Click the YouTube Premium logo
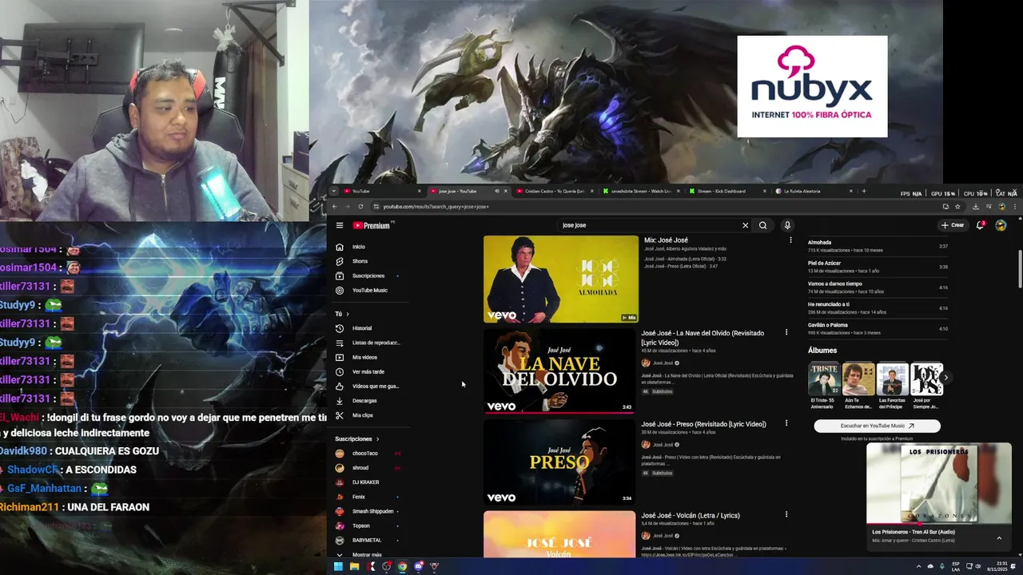 click(372, 225)
